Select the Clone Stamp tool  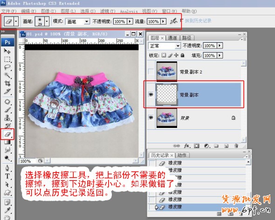(x=7, y=118)
